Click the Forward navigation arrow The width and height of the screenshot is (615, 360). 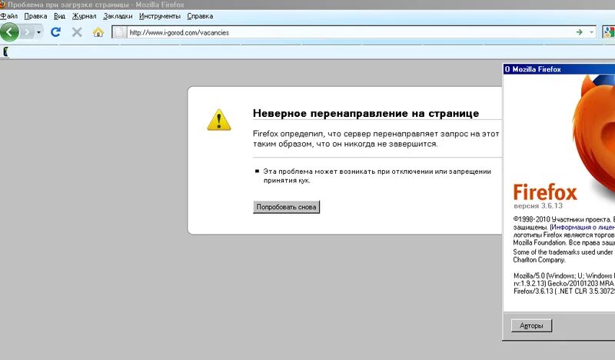coord(26,32)
